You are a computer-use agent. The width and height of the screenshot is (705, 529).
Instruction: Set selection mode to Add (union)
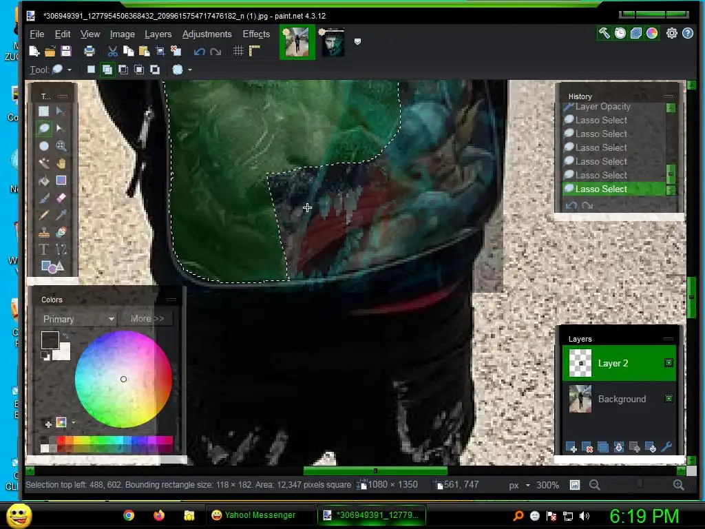pyautogui.click(x=107, y=70)
